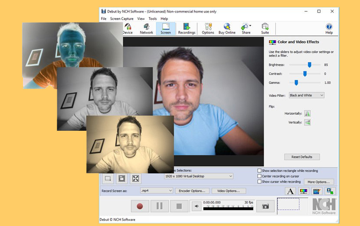Screen dimensions: 360x226
Task: Open color and video effects button
Action: 304,191
